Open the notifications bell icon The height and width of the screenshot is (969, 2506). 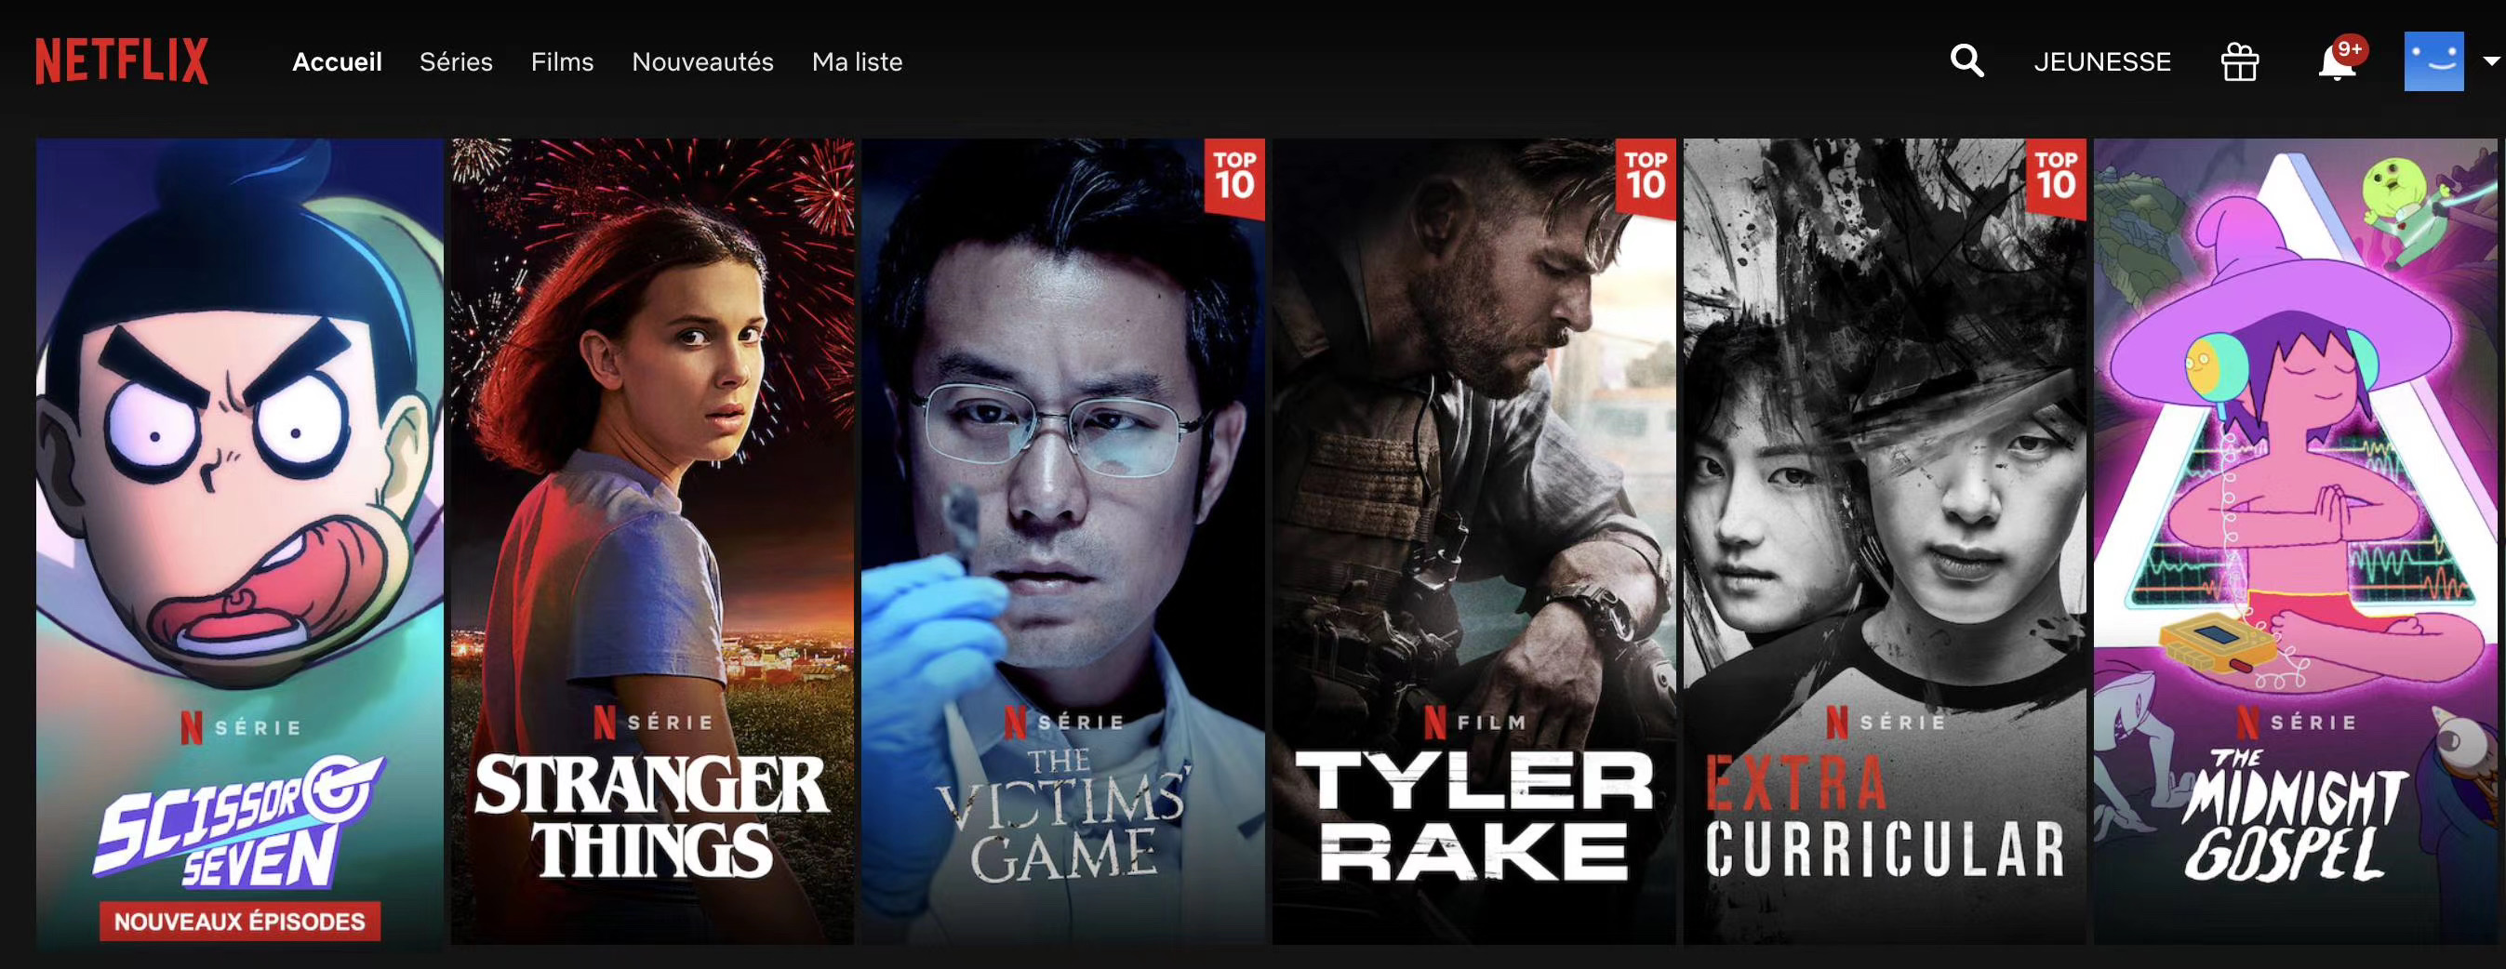coord(2337,64)
